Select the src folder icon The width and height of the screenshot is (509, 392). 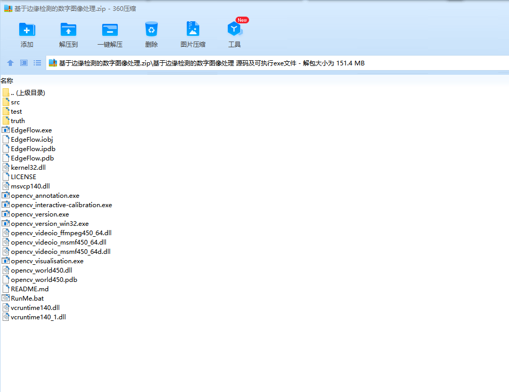[x=6, y=102]
